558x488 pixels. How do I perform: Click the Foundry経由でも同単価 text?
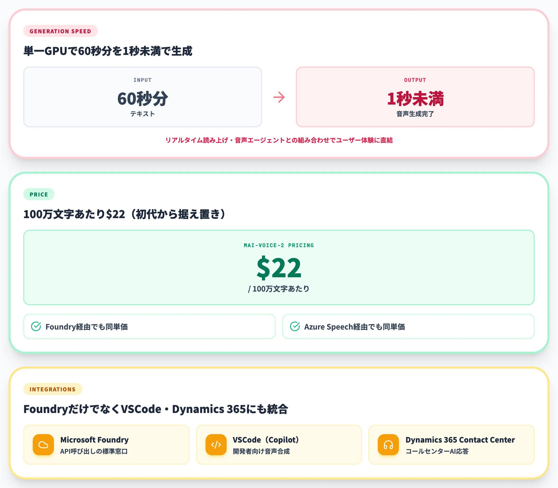point(87,326)
